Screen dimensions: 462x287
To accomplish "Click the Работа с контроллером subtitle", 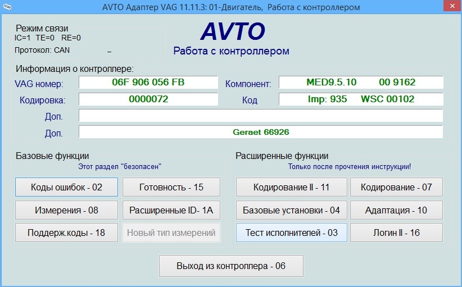I will (x=232, y=51).
